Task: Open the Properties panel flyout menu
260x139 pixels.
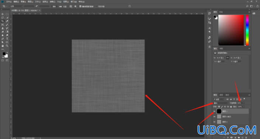Action: (249, 48)
